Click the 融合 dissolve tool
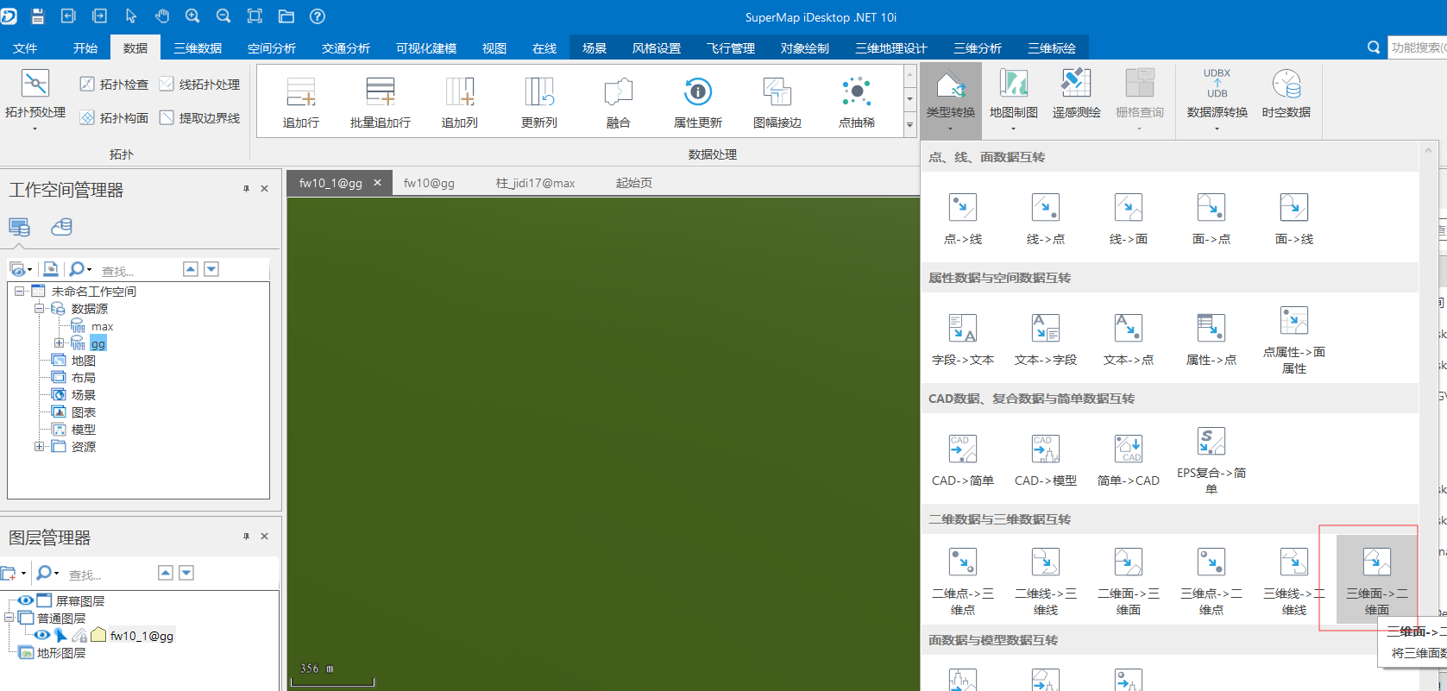1447x691 pixels. click(x=618, y=102)
